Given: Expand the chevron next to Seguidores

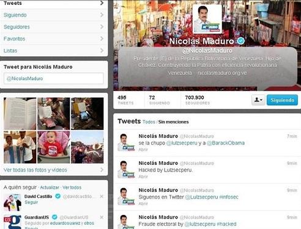Looking at the screenshot, I should tap(102, 27).
